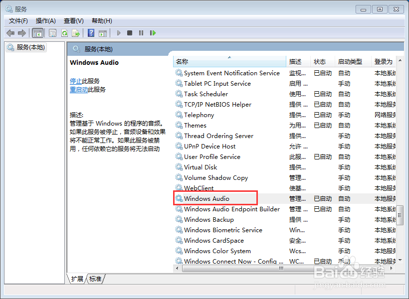This screenshot has width=409, height=299.
Task: Select TCP/IP NetBIOS Helper row
Action: click(x=285, y=104)
